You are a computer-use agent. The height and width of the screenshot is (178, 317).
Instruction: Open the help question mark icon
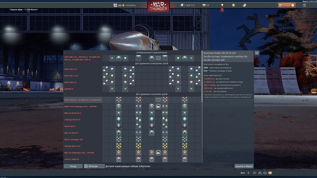pos(304,5)
